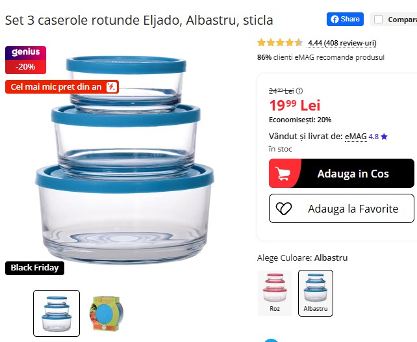Image resolution: width=417 pixels, height=342 pixels.
Task: Click the Black Friday label
Action: (34, 268)
